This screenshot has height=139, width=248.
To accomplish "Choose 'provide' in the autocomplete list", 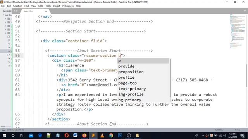I will pyautogui.click(x=143, y=66).
